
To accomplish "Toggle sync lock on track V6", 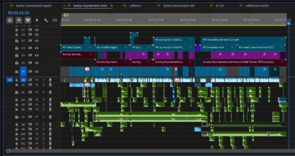I will 30,35.
